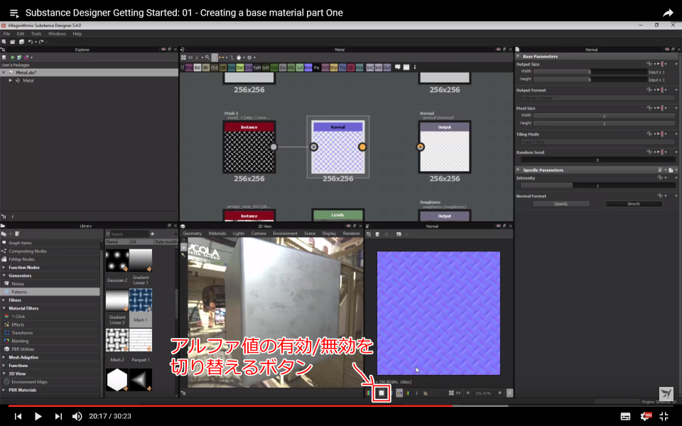Select the Mesh 2 pattern thumbnail
The height and width of the screenshot is (426, 682).
click(117, 340)
